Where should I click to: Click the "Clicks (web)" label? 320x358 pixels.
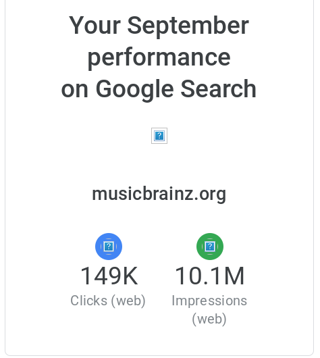(108, 301)
